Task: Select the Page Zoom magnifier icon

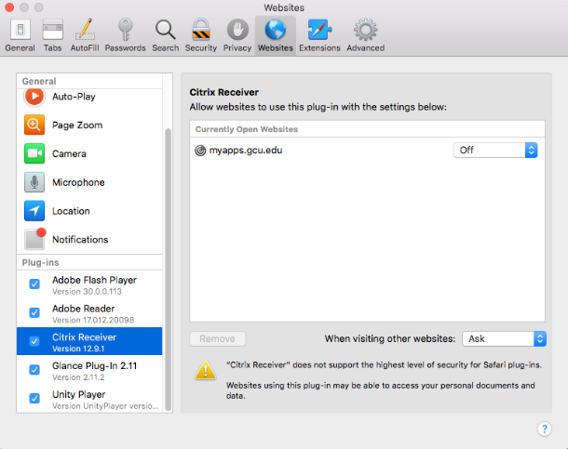Action: pos(34,125)
